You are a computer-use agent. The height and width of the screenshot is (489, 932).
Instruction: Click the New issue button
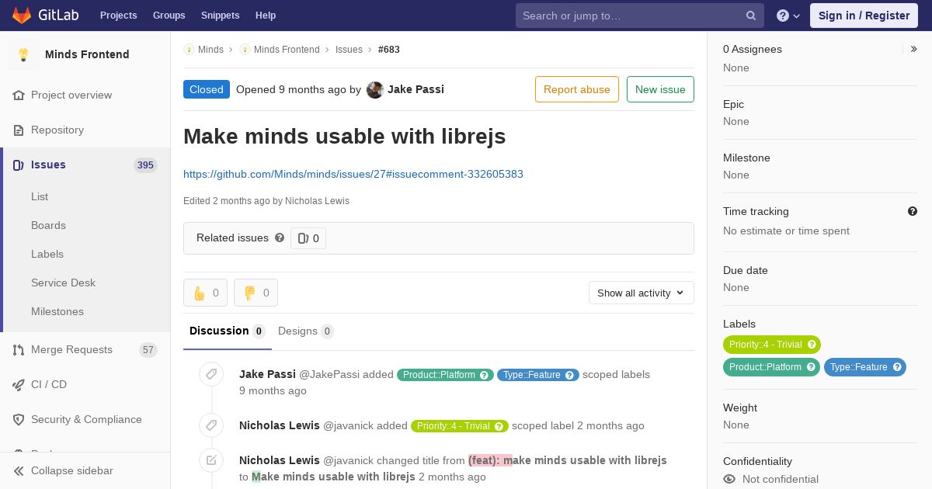pos(660,89)
